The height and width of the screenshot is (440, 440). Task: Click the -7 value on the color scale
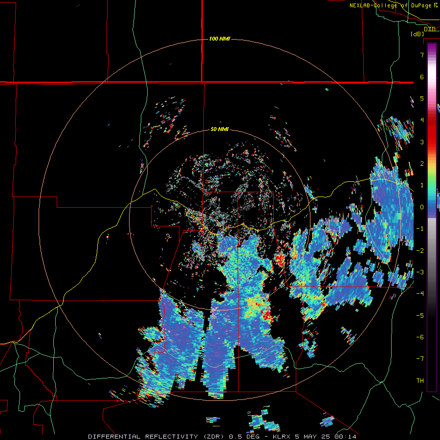pyautogui.click(x=420, y=359)
